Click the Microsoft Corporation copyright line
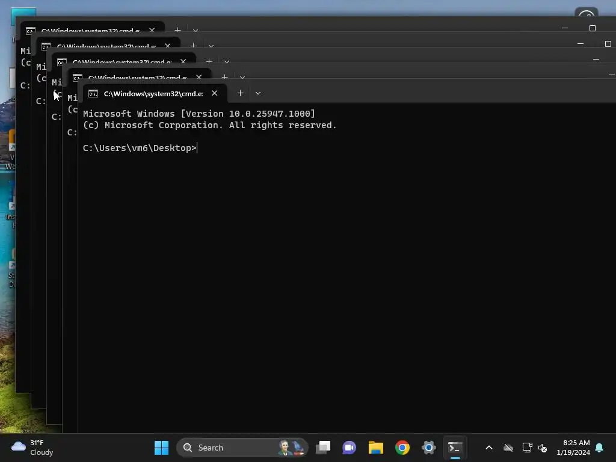Viewport: 616px width, 462px height. pos(210,125)
